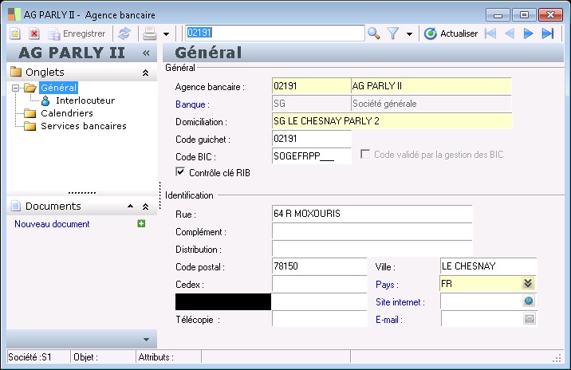Viewport: 571px width, 370px height.
Task: Select Interlocuteur in the tree
Action: 85,100
